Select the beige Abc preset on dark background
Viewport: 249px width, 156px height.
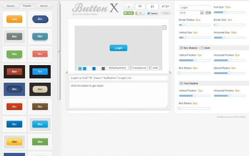coord(40,89)
